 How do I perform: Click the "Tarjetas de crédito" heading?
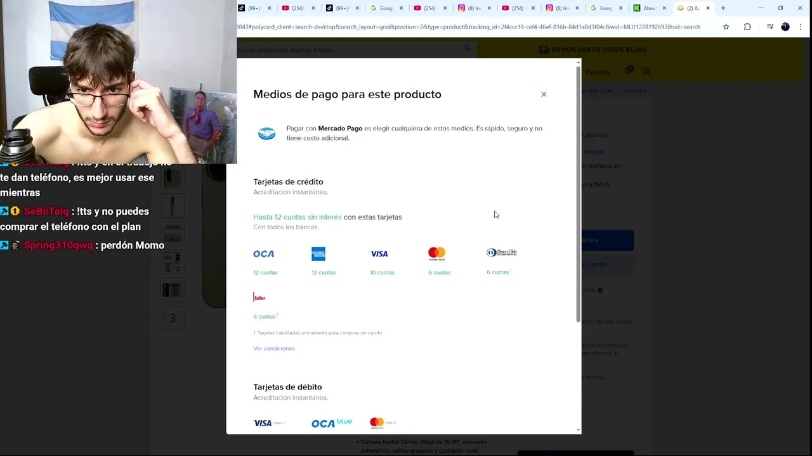(288, 182)
